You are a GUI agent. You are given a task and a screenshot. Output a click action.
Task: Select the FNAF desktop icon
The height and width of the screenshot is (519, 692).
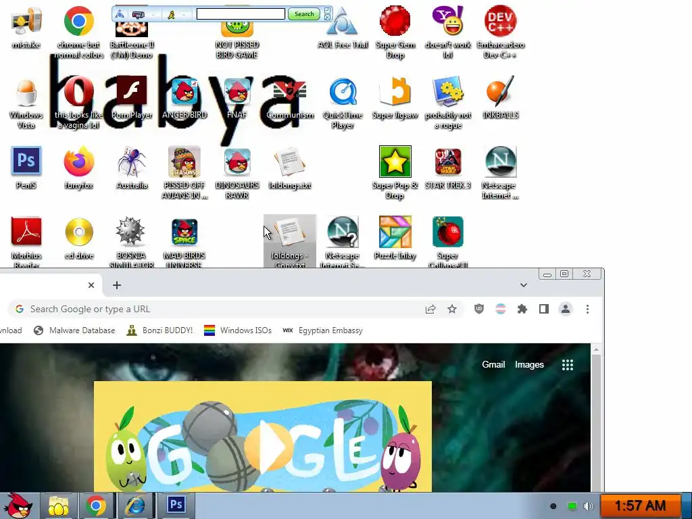tap(237, 98)
